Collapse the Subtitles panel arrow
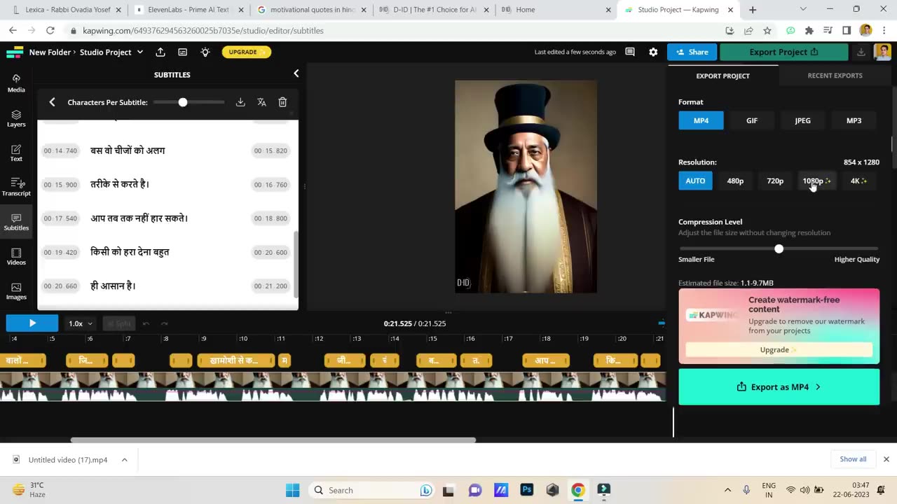This screenshot has height=504, width=897. [296, 73]
